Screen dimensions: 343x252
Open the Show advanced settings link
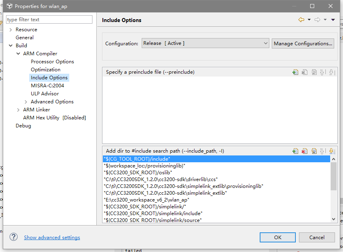52,238
